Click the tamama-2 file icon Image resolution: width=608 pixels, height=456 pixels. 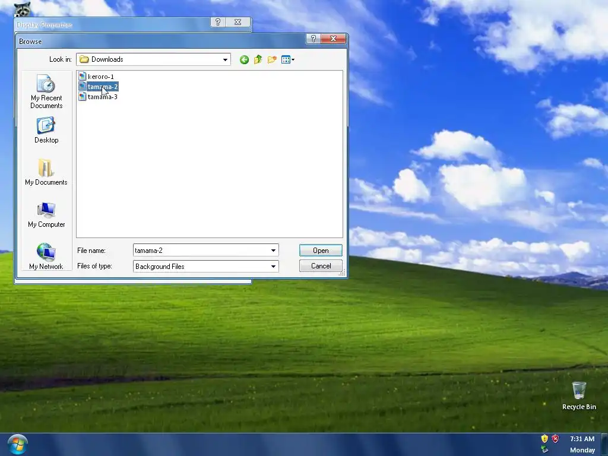click(x=82, y=87)
